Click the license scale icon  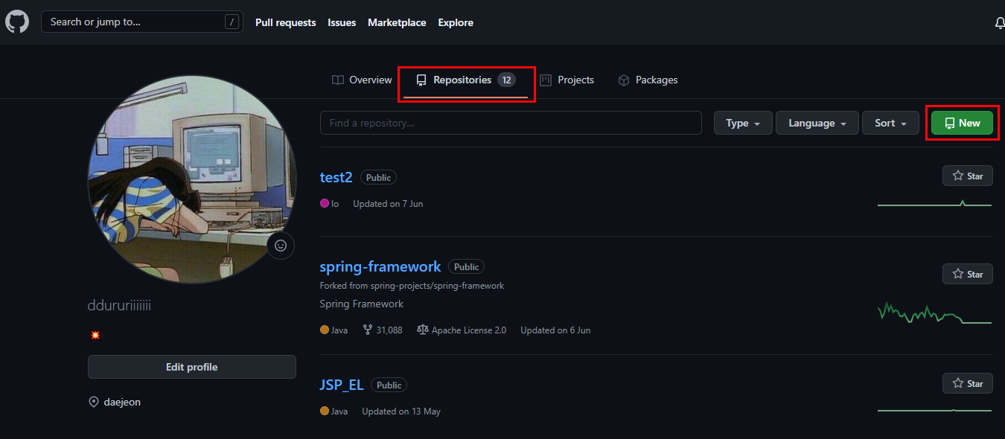(x=423, y=330)
